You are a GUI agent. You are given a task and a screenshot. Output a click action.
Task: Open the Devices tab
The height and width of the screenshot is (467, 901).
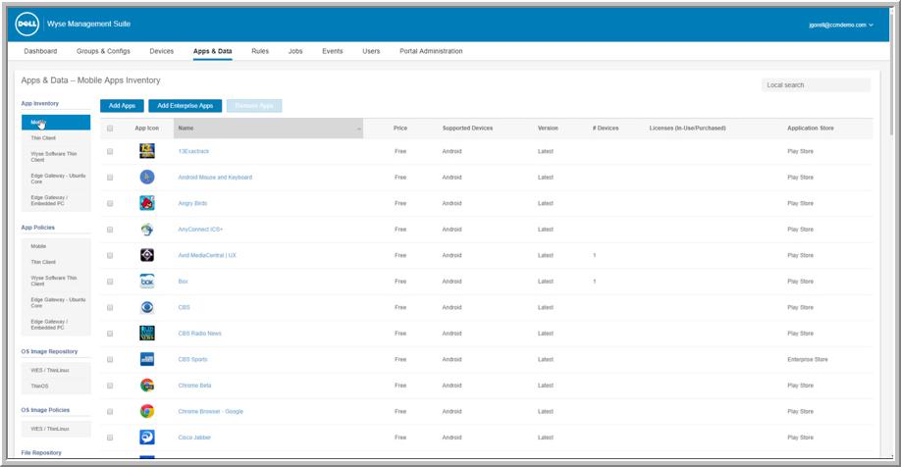(162, 51)
